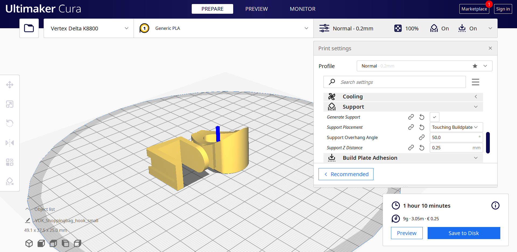
Task: Open the Marketplace
Action: pos(474,9)
